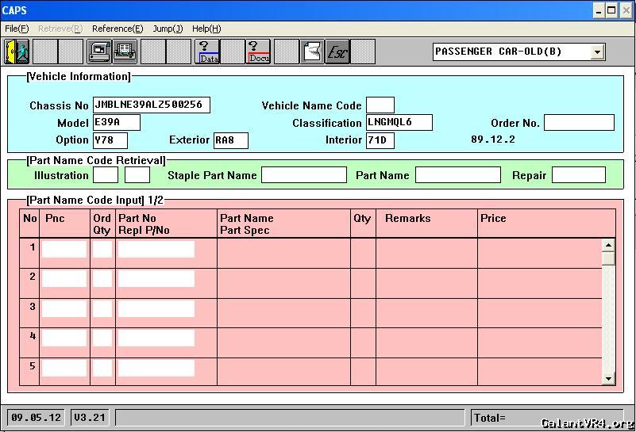Open the File menu

coord(17,29)
